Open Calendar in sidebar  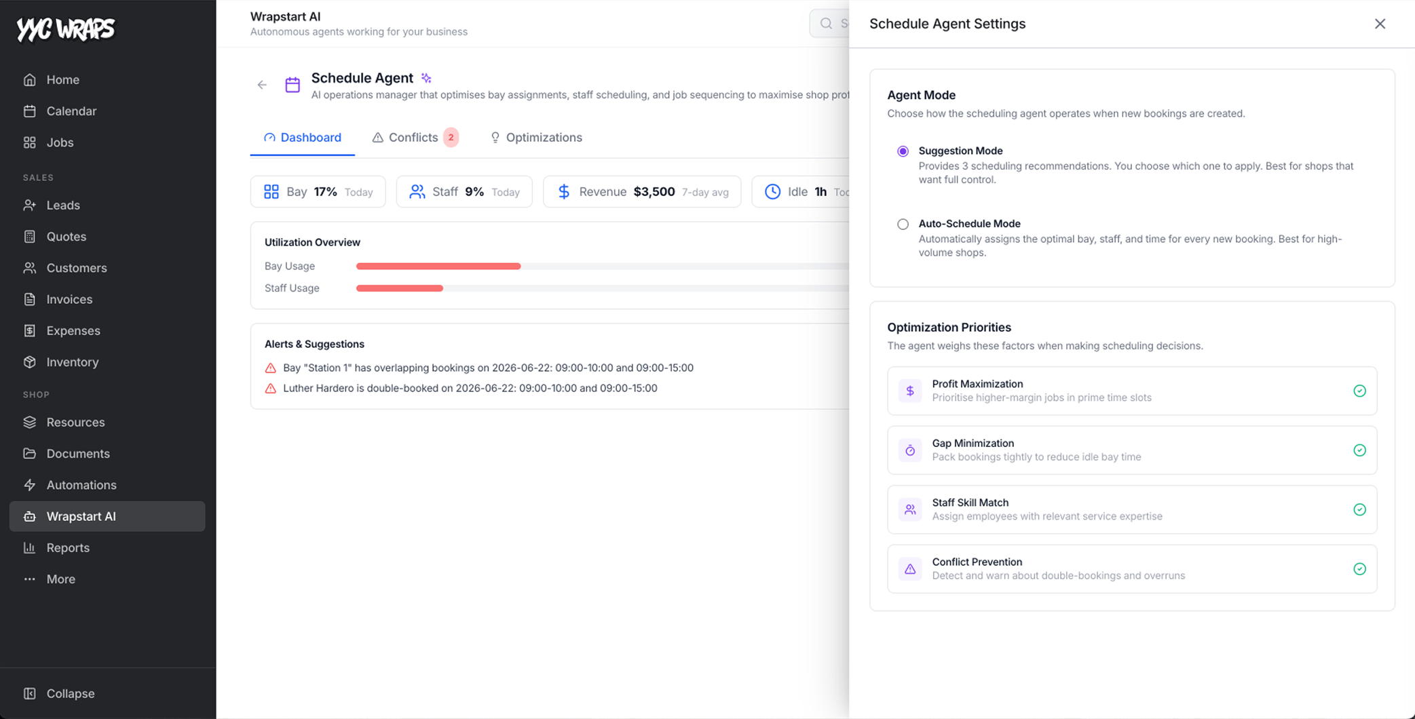[107, 111]
